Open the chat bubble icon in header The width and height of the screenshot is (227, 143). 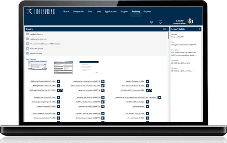point(160,22)
